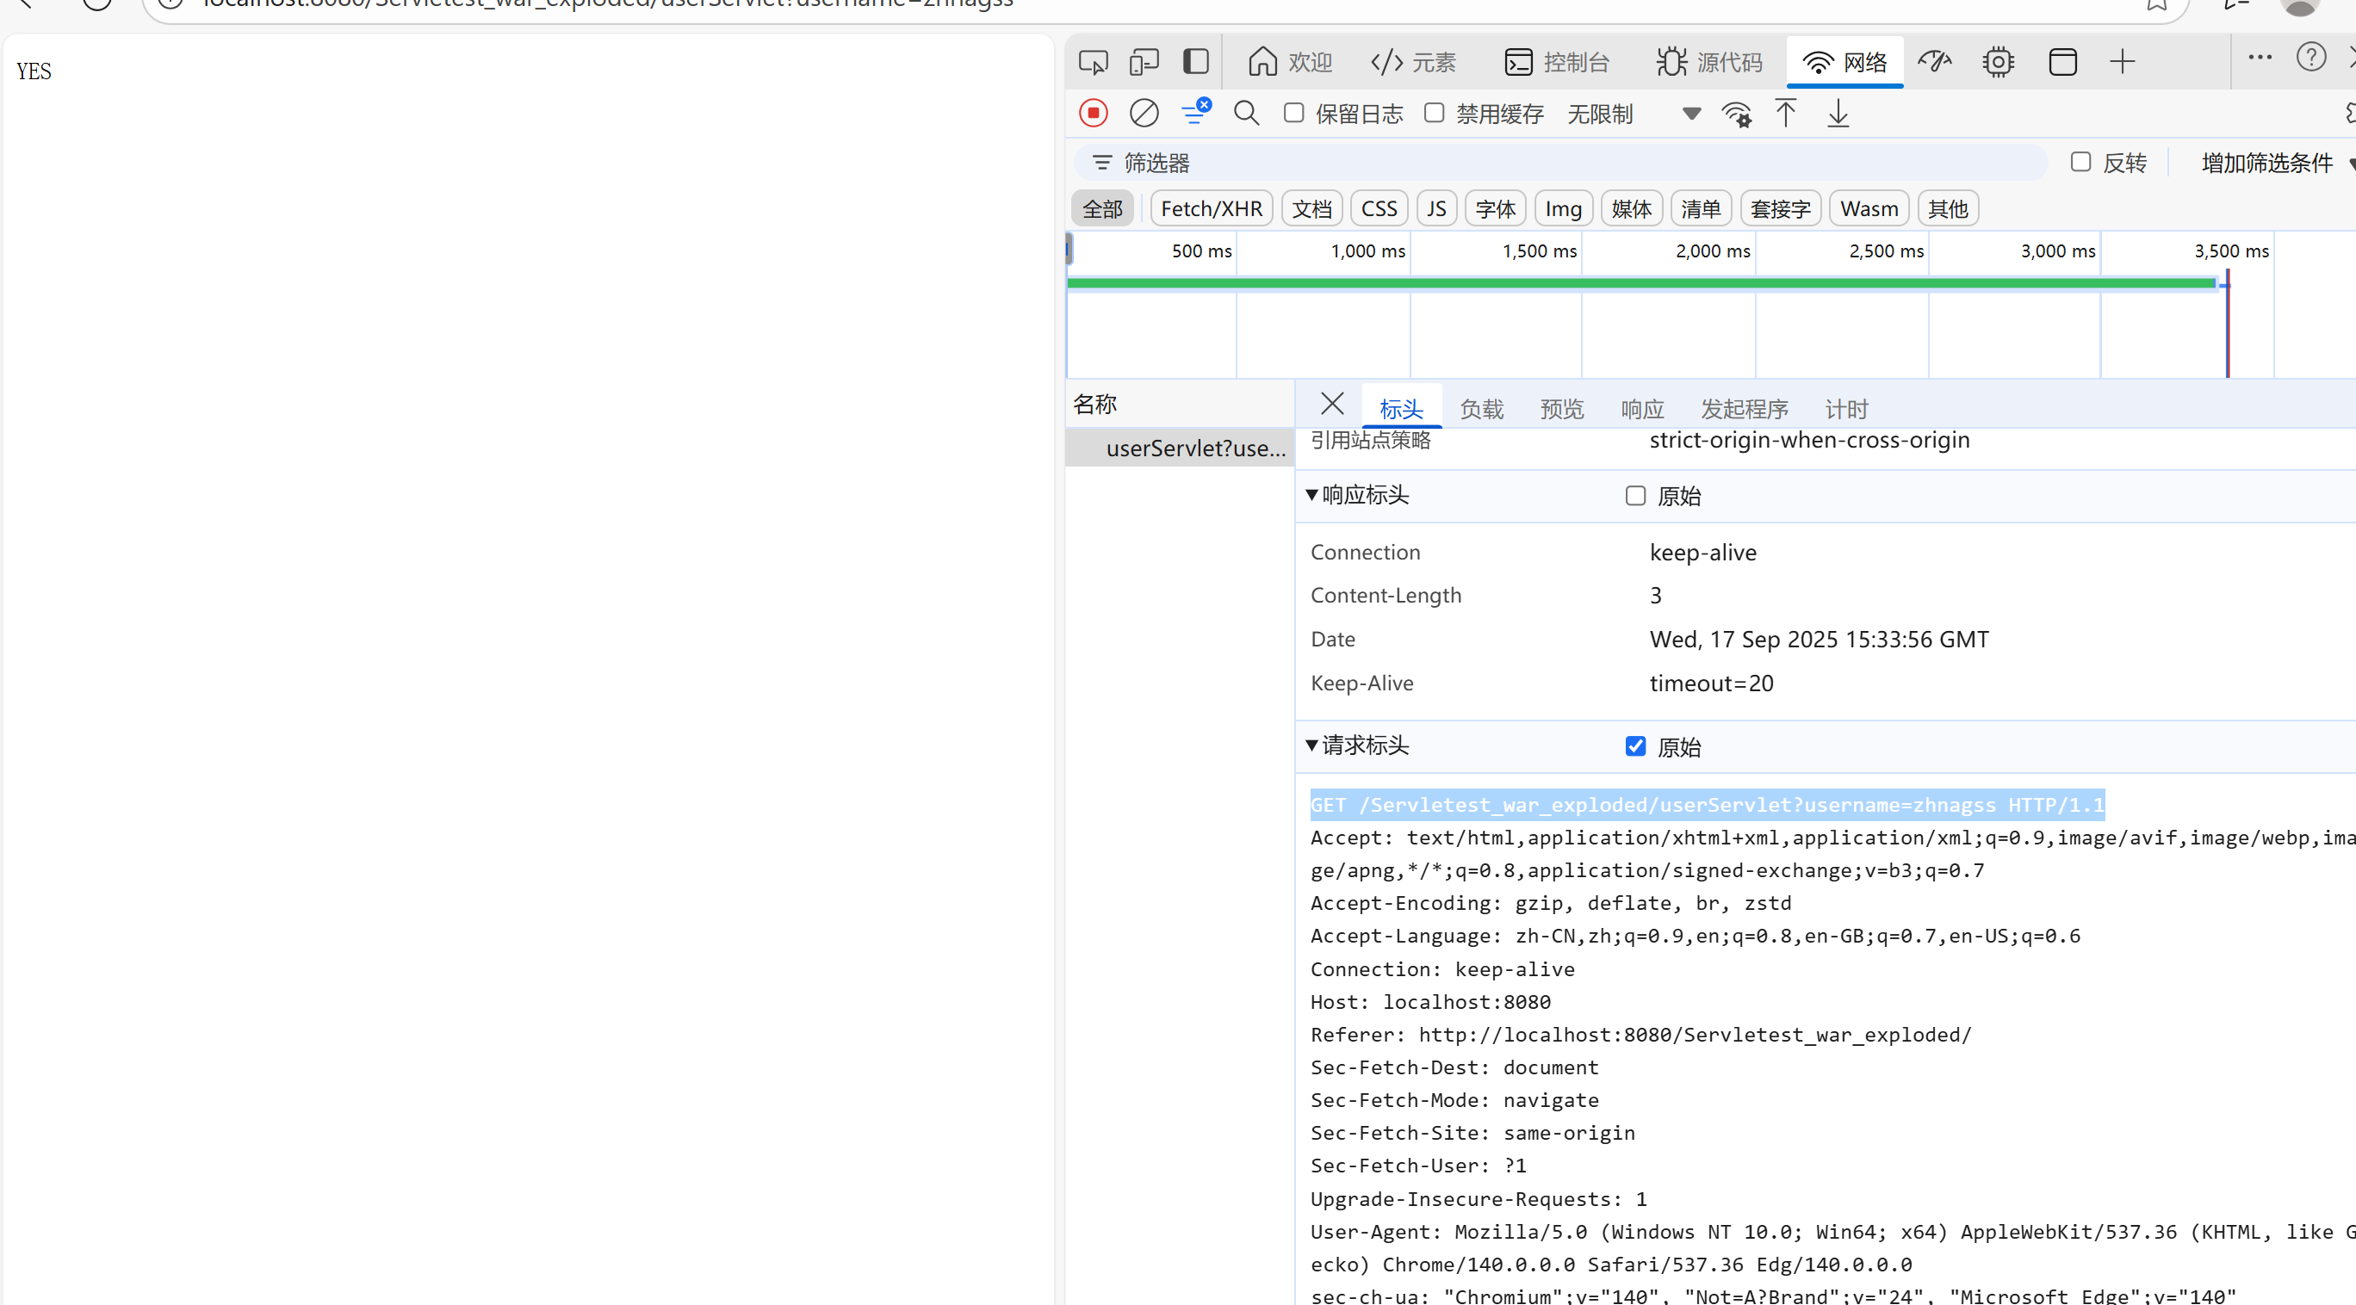Filter requests by 其他
The height and width of the screenshot is (1305, 2356).
pyautogui.click(x=1948, y=208)
